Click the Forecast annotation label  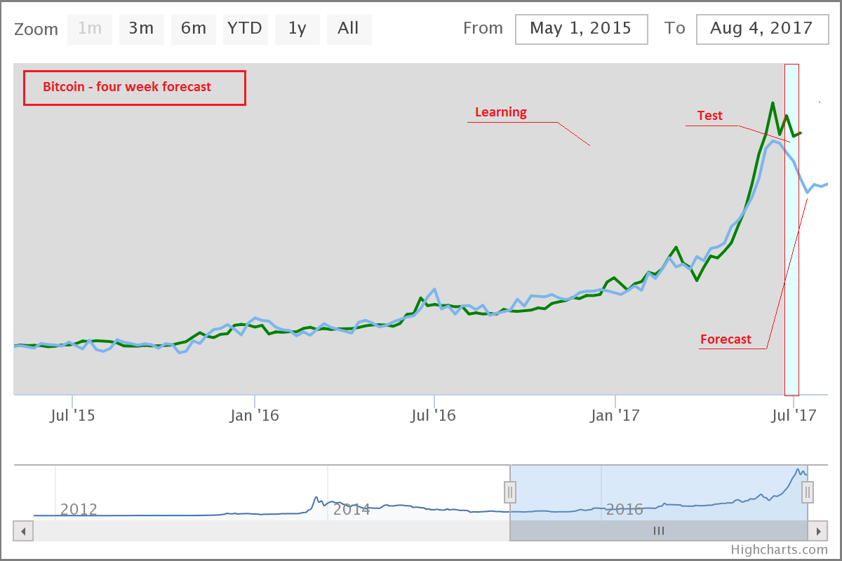click(726, 339)
